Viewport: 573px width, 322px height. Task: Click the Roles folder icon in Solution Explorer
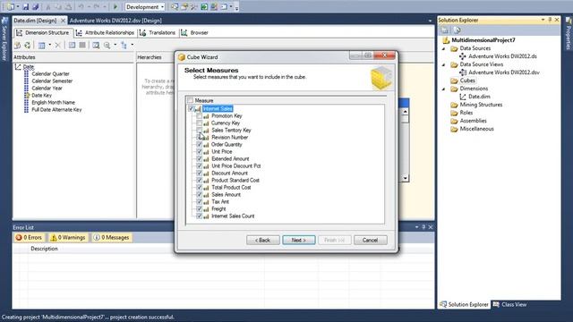coord(454,113)
